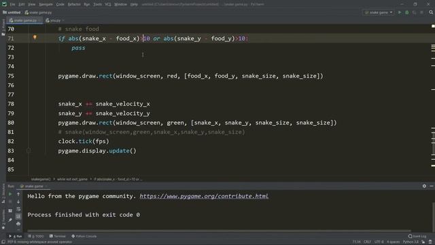Open the Tools menu
435x245 pixels.
click(97, 5)
